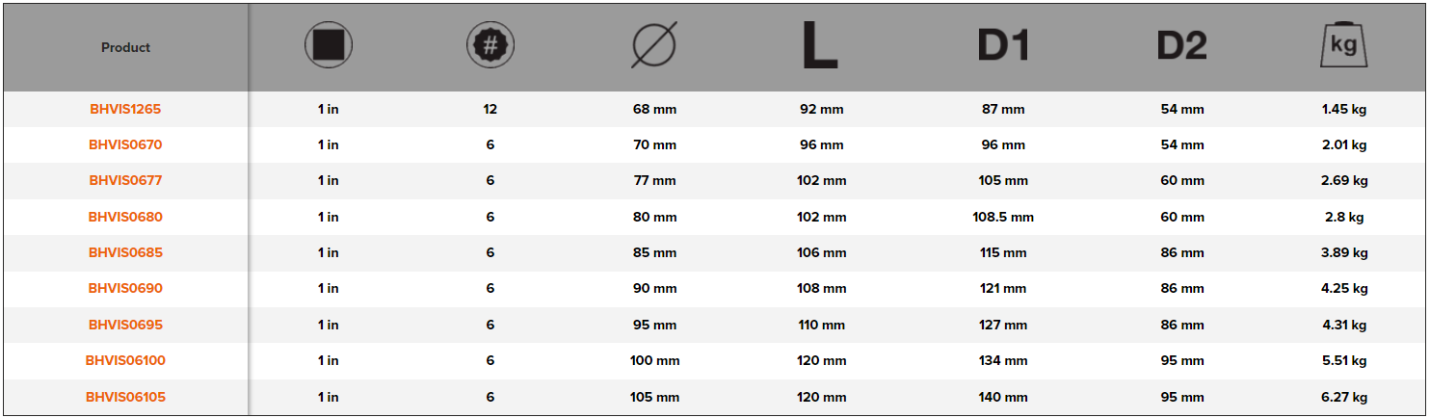Open product link BHVIS0685
The height and width of the screenshot is (418, 1430).
[125, 252]
